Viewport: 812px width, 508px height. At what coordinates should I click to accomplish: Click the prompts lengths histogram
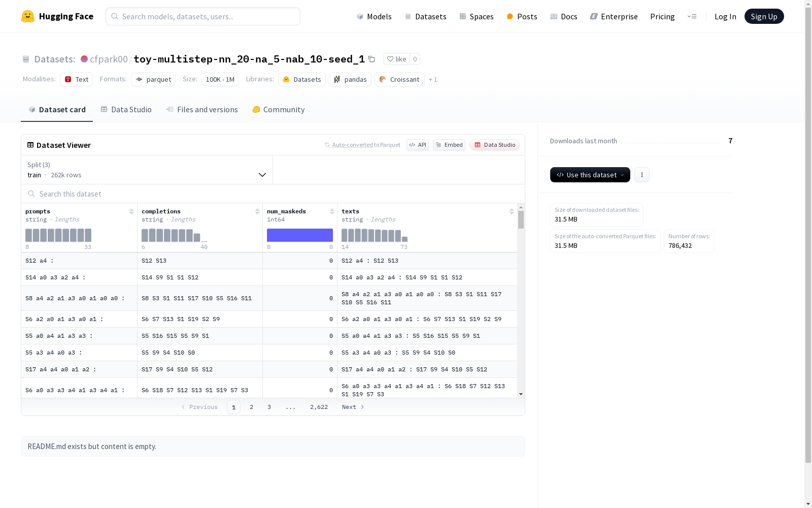pyautogui.click(x=58, y=235)
